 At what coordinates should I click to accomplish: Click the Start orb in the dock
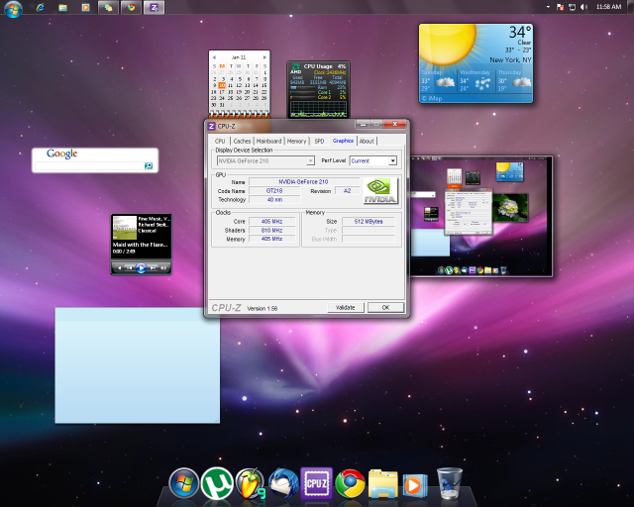183,483
